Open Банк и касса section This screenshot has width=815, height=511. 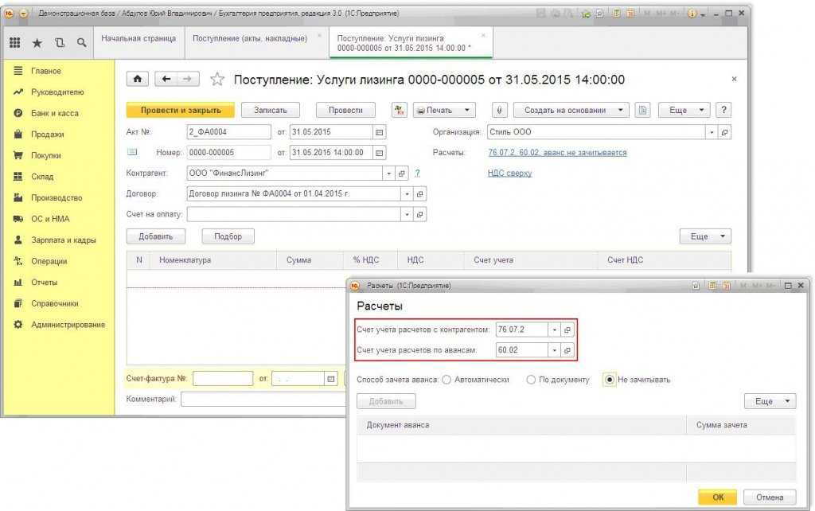(x=55, y=113)
